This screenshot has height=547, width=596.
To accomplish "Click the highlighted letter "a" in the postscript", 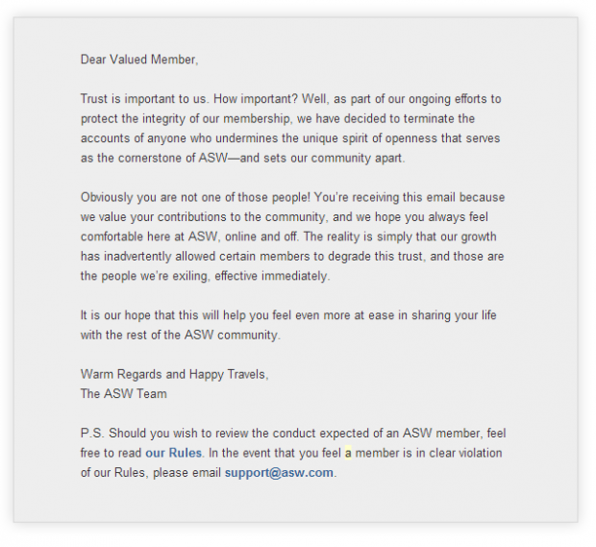I will click(348, 453).
